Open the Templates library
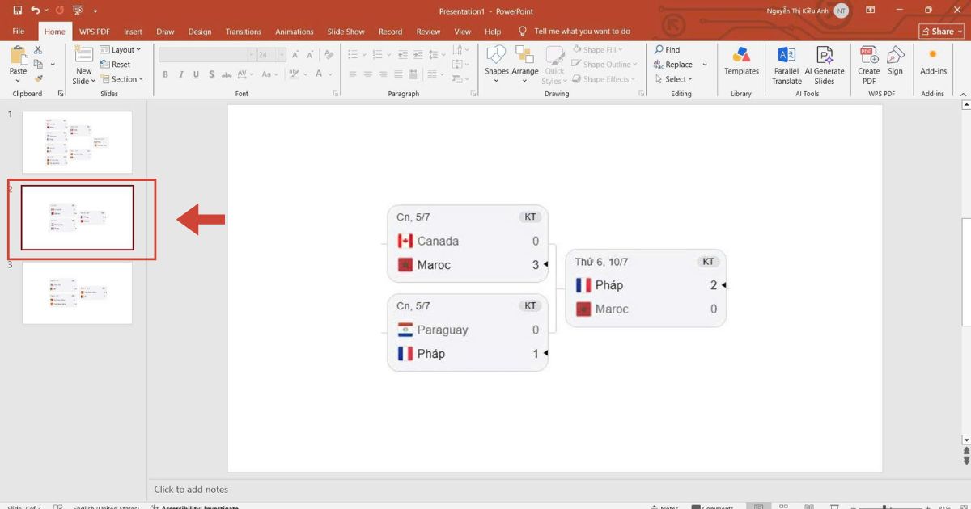The width and height of the screenshot is (971, 509). (741, 61)
